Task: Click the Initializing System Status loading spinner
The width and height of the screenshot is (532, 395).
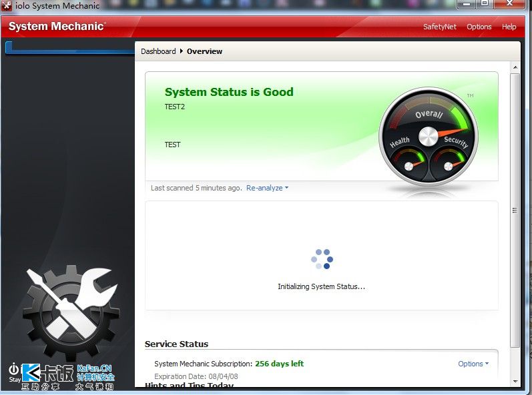Action: coord(322,259)
